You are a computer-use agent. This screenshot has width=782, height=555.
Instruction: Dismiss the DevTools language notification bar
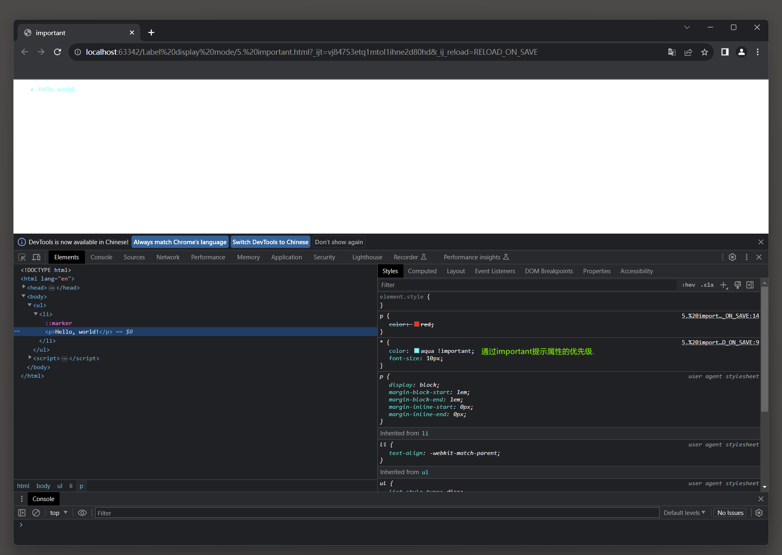761,242
